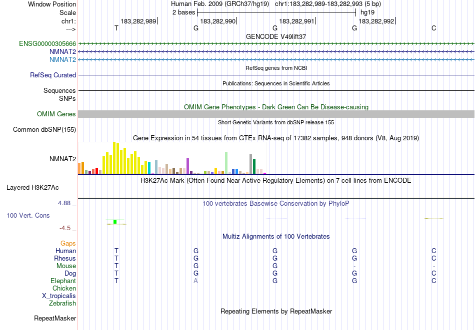The image size is (475, 330).
Task: Click Short Genetic Variants from dbSNP title
Action: click(276, 122)
